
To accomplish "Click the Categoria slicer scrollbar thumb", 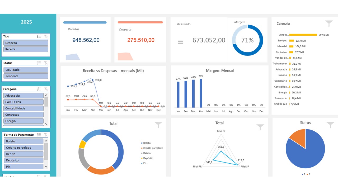I will [x=46, y=102].
